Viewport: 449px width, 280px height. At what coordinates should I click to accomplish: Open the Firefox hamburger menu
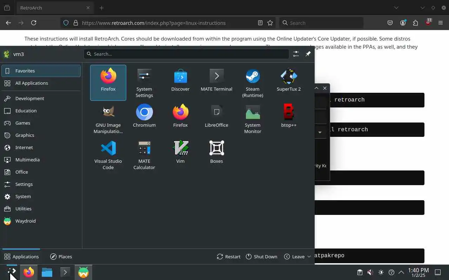tap(441, 23)
